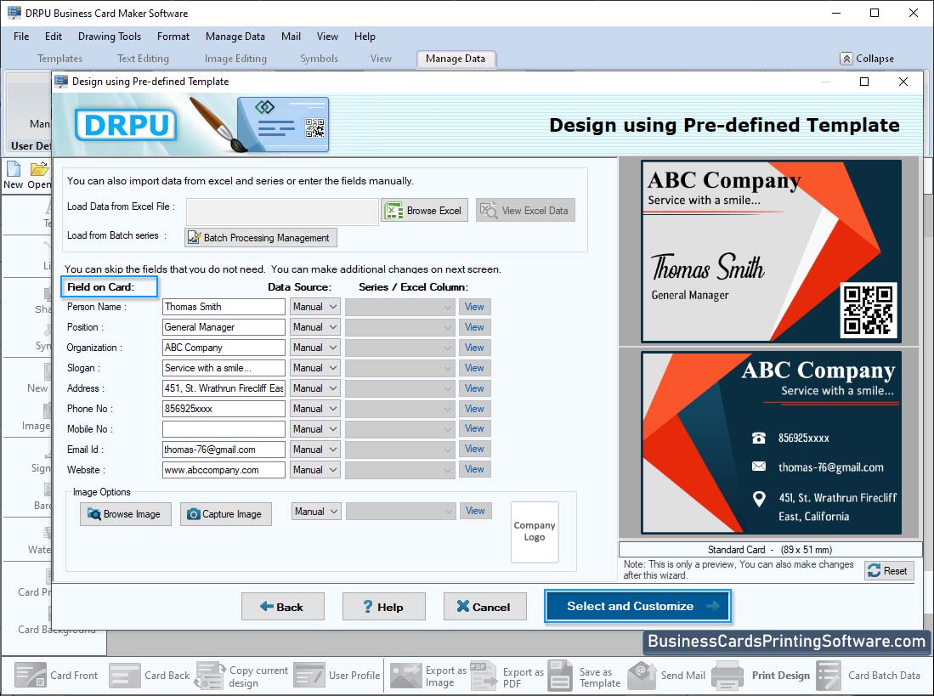Switch to the Symbols tab
The width and height of the screenshot is (934, 696).
319,59
